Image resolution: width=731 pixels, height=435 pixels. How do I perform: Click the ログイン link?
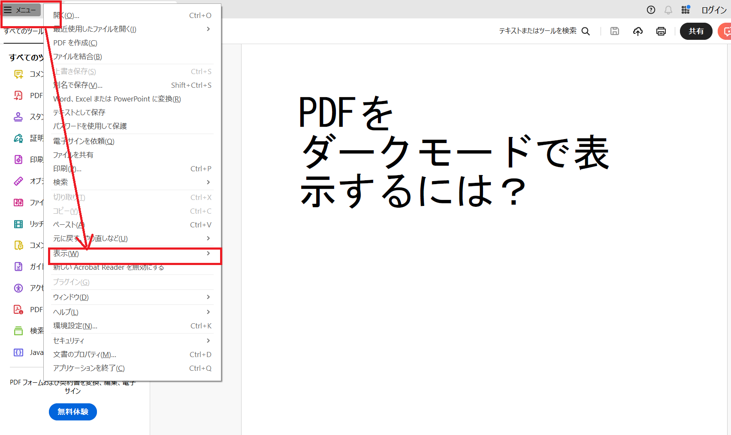[713, 9]
